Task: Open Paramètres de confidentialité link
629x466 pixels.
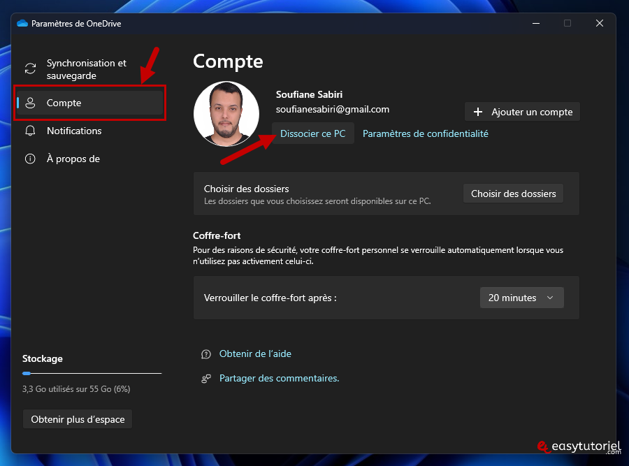Action: click(425, 133)
